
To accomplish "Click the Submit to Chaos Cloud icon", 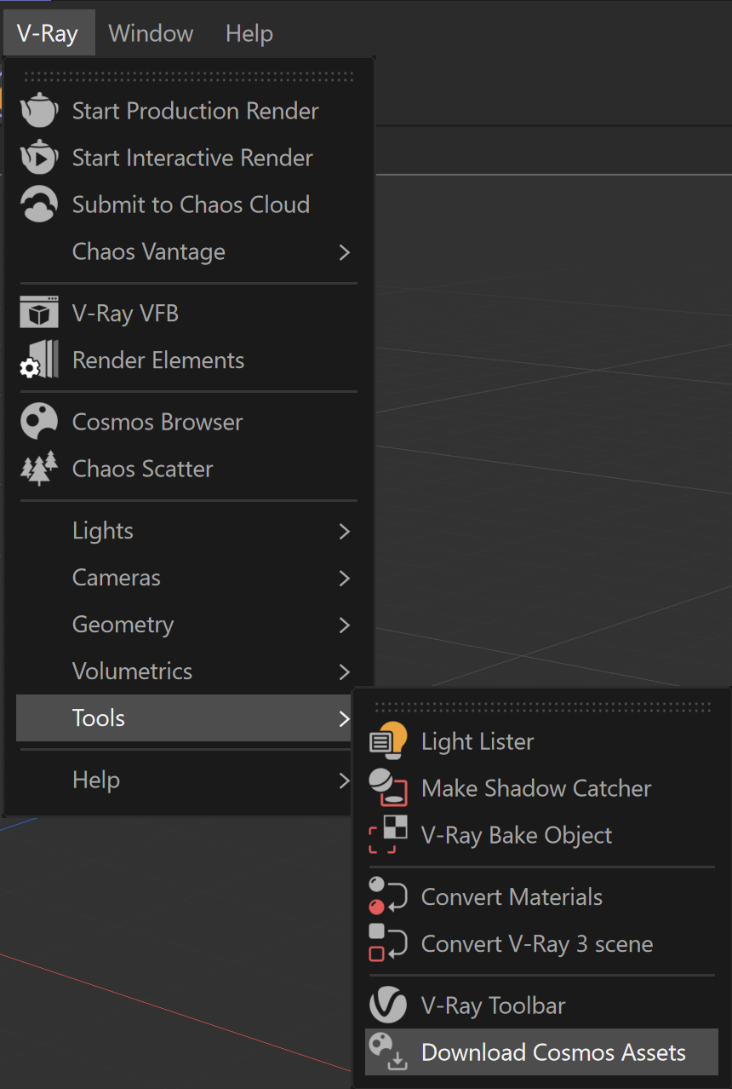I will point(39,205).
